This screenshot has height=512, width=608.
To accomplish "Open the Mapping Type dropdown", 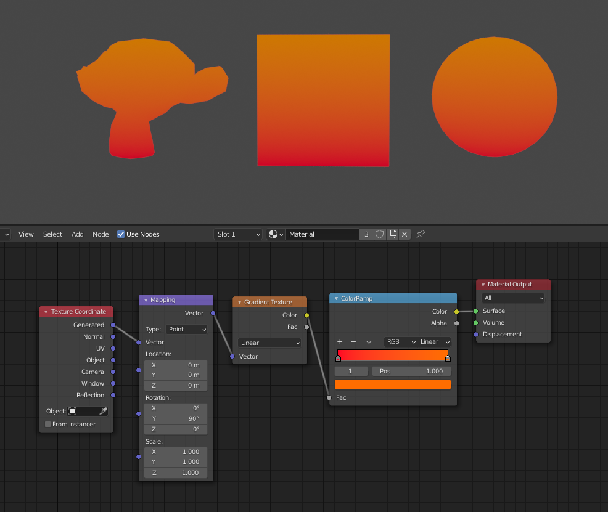I will [187, 329].
